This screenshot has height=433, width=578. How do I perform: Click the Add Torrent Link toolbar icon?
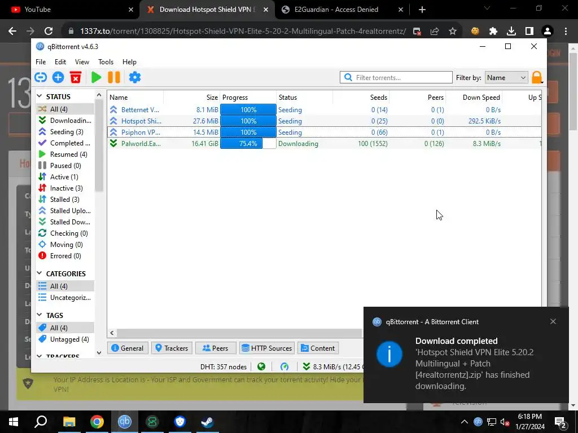point(41,77)
